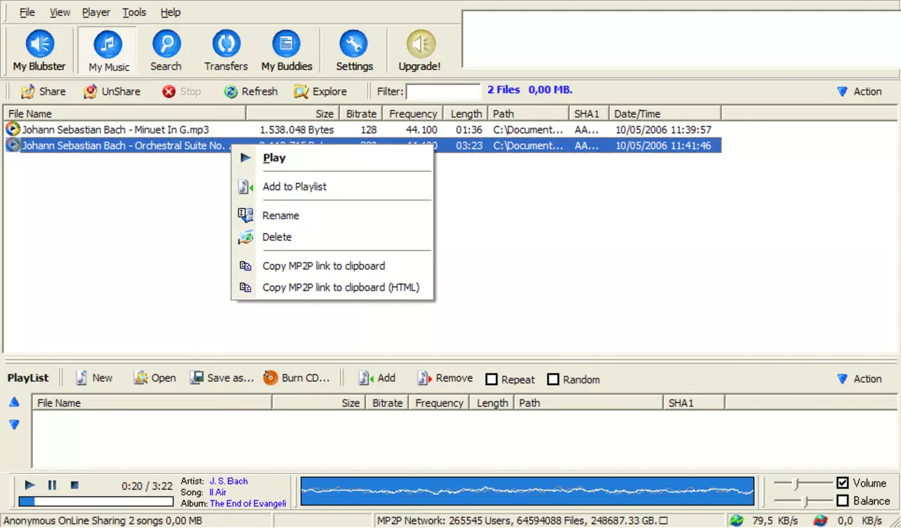The width and height of the screenshot is (901, 528).
Task: Explore the music folder
Action: click(320, 92)
